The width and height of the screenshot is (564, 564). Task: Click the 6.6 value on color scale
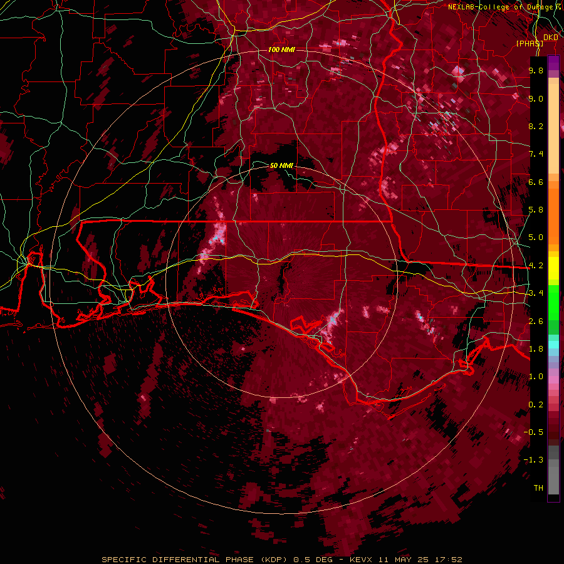point(536,182)
